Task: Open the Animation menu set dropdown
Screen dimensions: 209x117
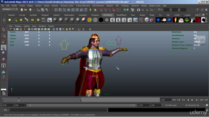Action: point(10,9)
